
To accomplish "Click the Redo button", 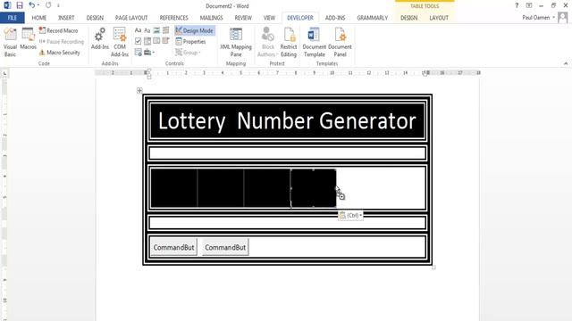I will [x=48, y=5].
